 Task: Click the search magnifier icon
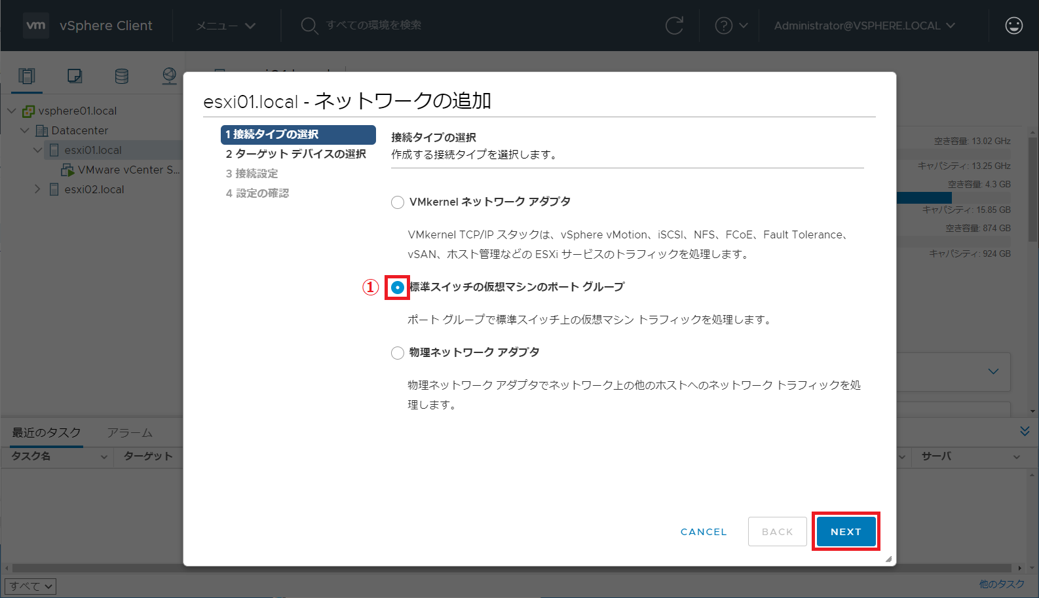[309, 26]
